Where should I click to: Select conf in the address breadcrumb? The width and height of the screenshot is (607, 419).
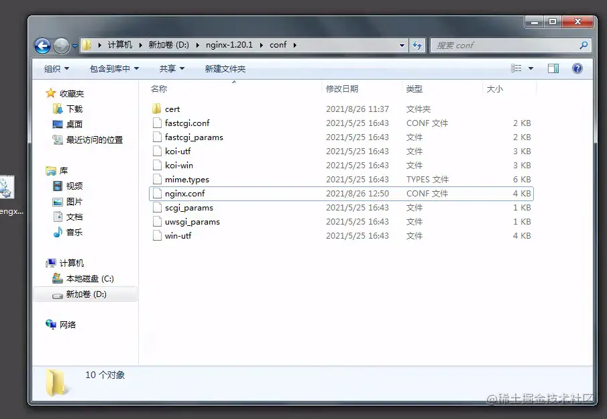click(x=278, y=45)
